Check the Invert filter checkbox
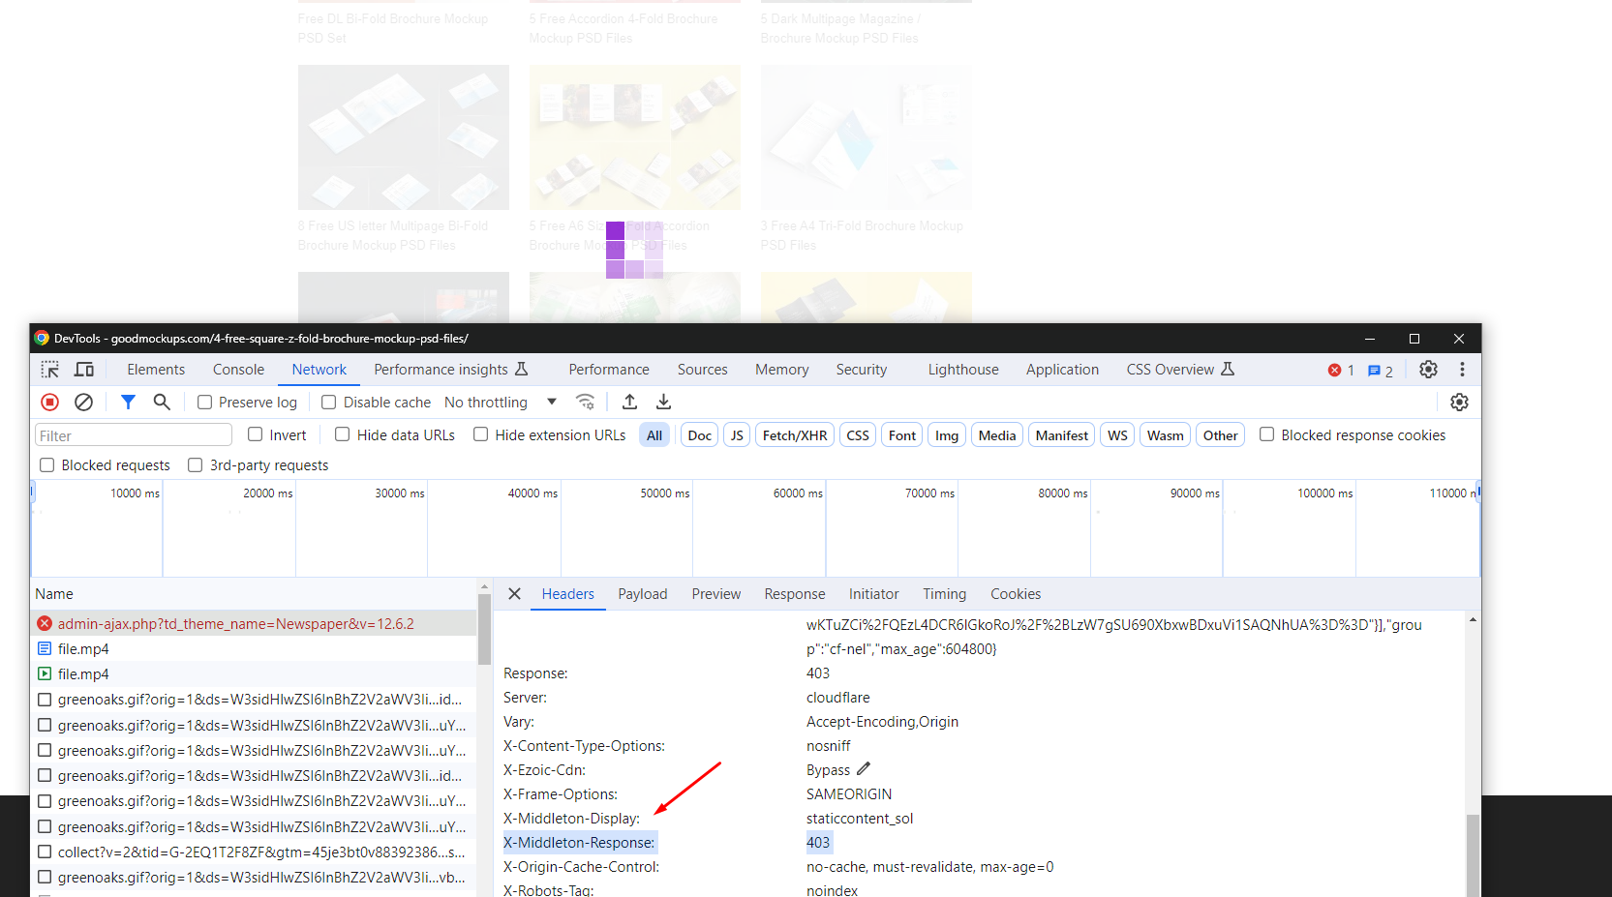The width and height of the screenshot is (1612, 897). pos(256,434)
